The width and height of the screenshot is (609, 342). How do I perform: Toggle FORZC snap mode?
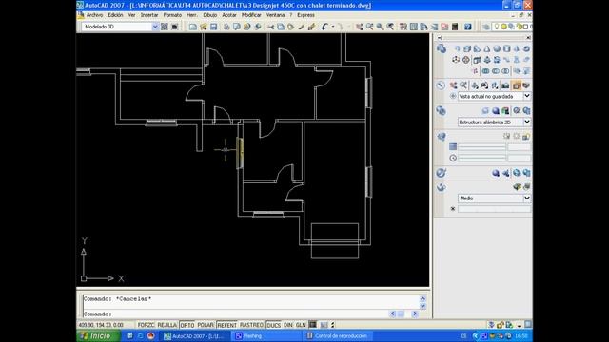pyautogui.click(x=146, y=325)
